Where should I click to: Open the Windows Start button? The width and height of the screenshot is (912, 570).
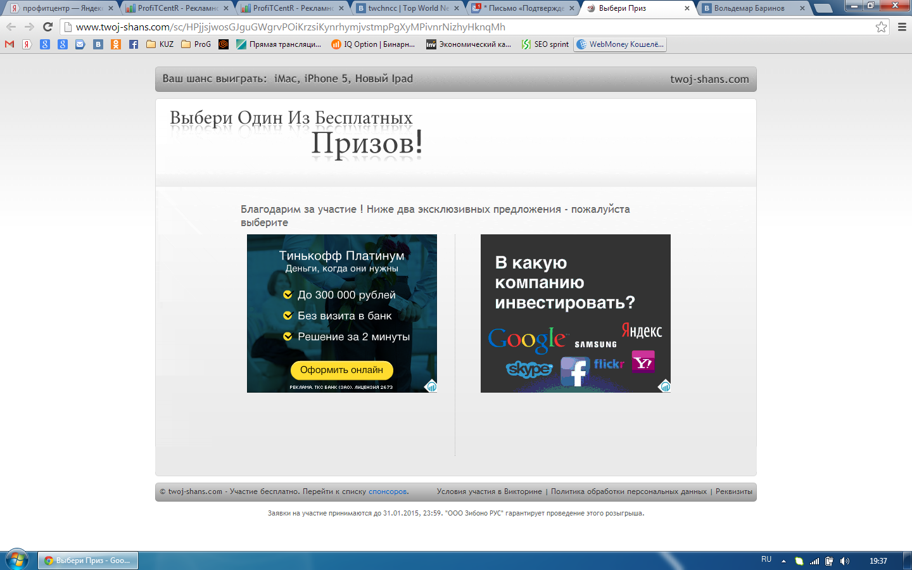(x=17, y=560)
